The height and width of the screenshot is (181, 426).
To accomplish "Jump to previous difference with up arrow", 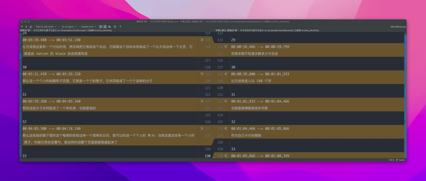I will pos(22,27).
